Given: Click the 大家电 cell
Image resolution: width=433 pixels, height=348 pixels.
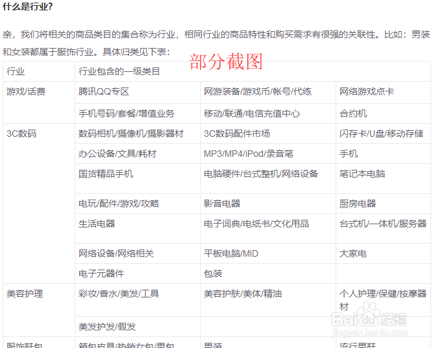Looking at the screenshot, I should tap(383, 253).
